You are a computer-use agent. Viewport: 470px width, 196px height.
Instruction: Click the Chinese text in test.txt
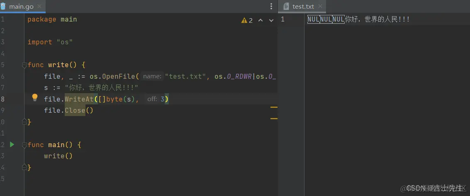(x=377, y=19)
